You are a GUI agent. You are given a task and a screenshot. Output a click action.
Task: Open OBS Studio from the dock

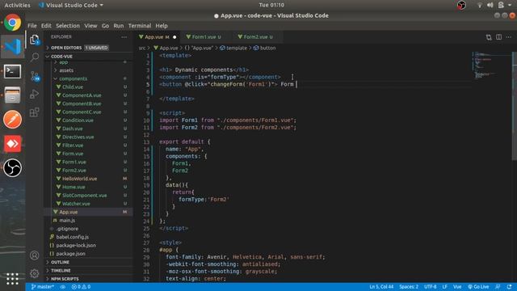pyautogui.click(x=13, y=167)
